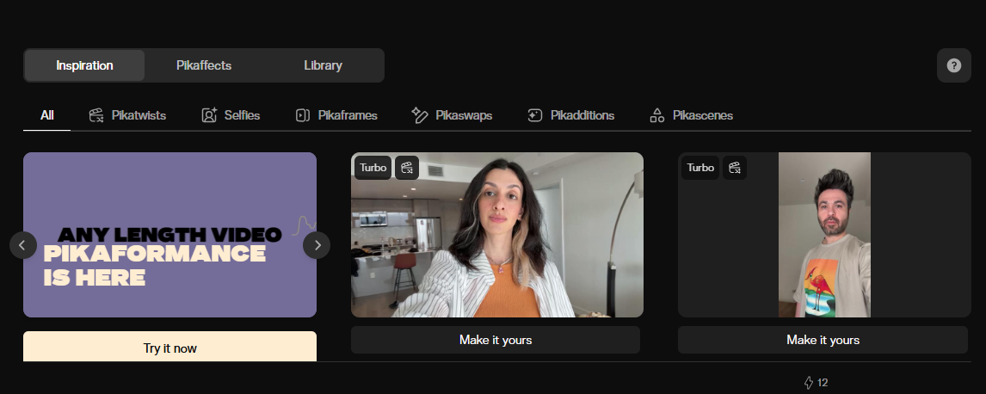This screenshot has width=986, height=394.
Task: Select the All filter tab
Action: pyautogui.click(x=46, y=115)
